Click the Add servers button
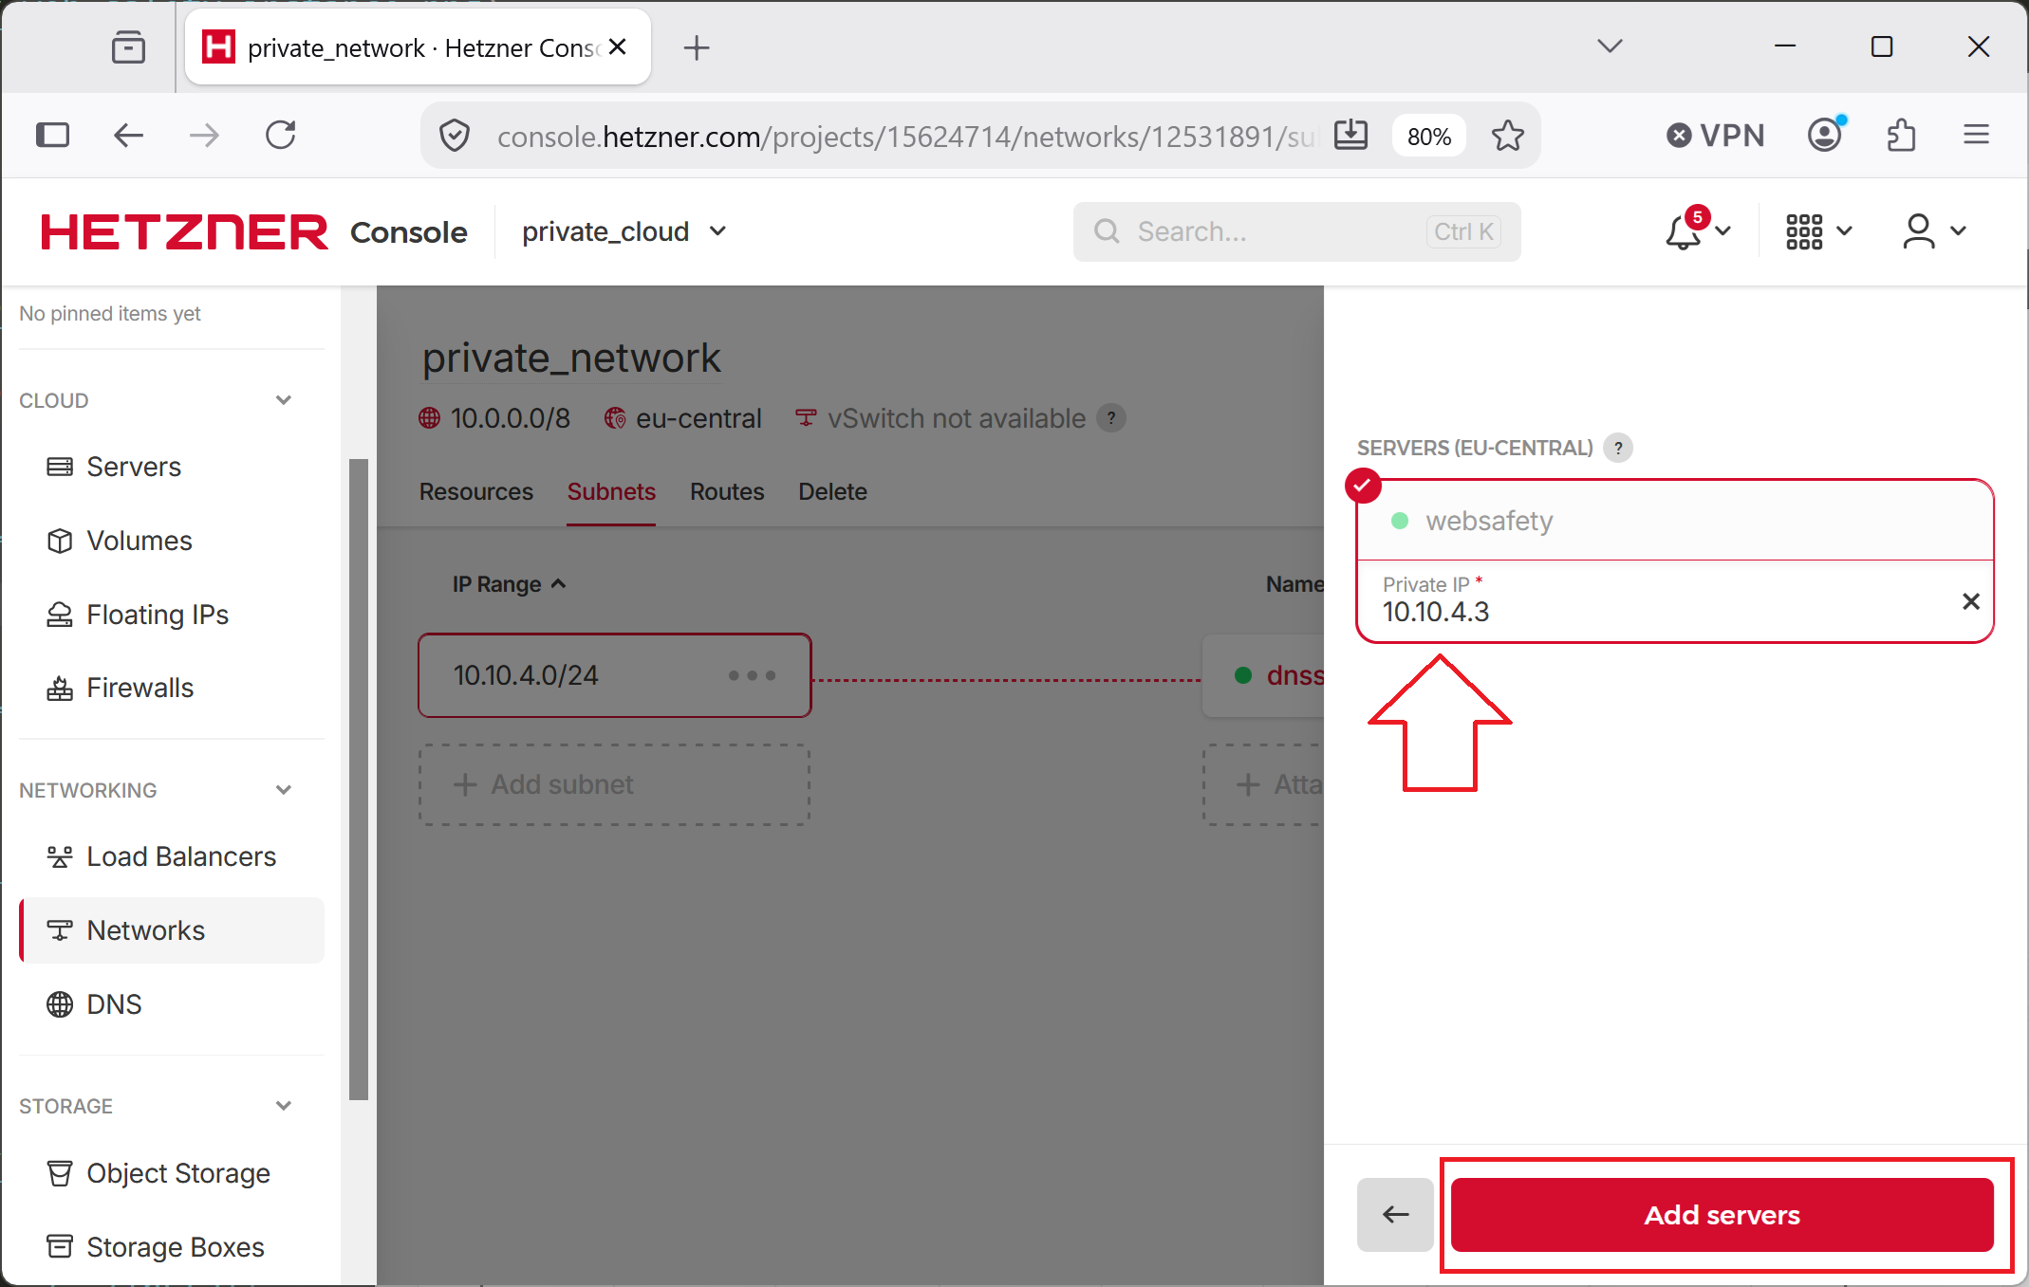2029x1287 pixels. click(1722, 1215)
